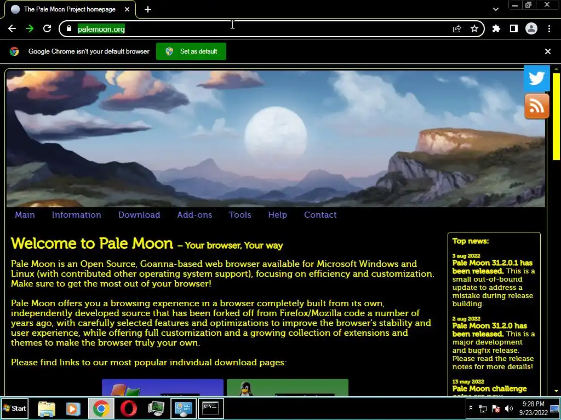Open the Chrome side panel
The width and height of the screenshot is (561, 420).
click(514, 28)
